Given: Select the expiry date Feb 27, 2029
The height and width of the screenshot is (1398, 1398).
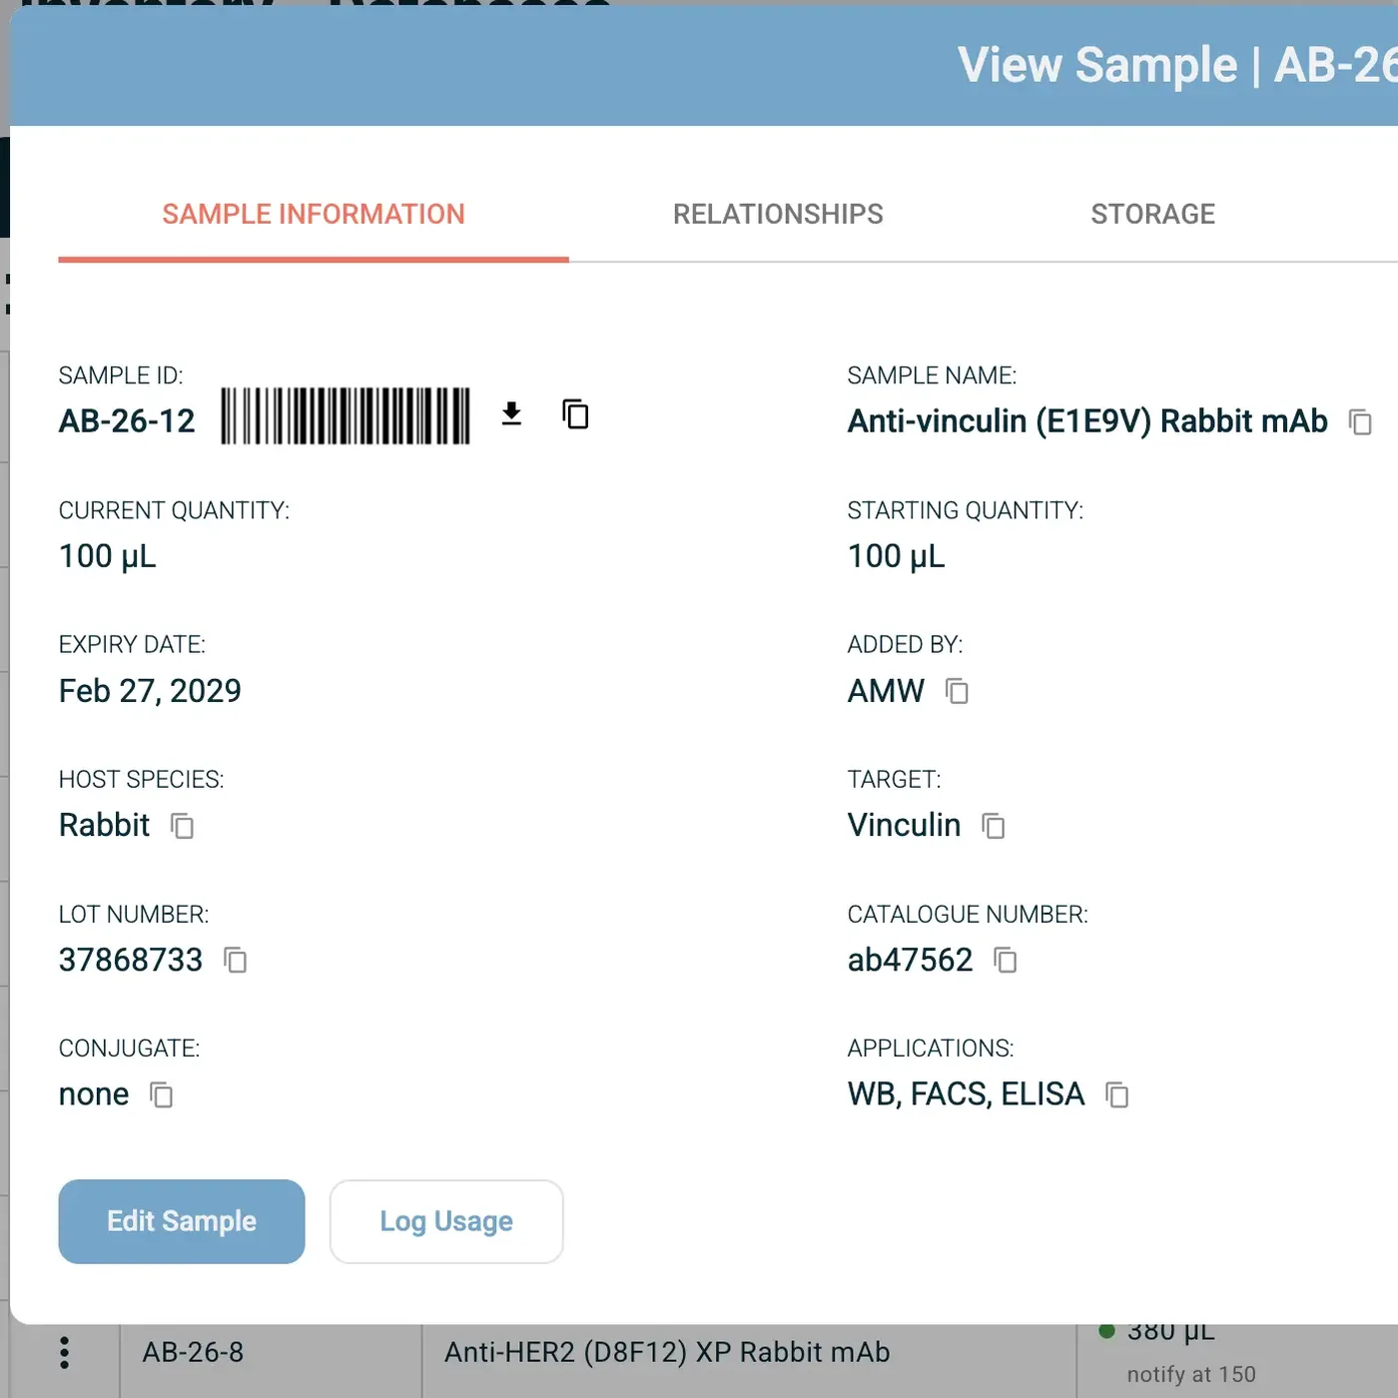Looking at the screenshot, I should click(x=150, y=691).
